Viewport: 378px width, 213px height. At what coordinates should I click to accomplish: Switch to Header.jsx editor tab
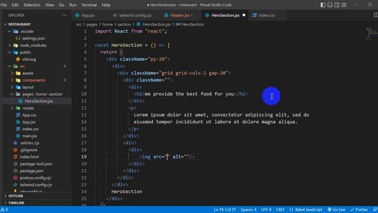[x=181, y=15]
